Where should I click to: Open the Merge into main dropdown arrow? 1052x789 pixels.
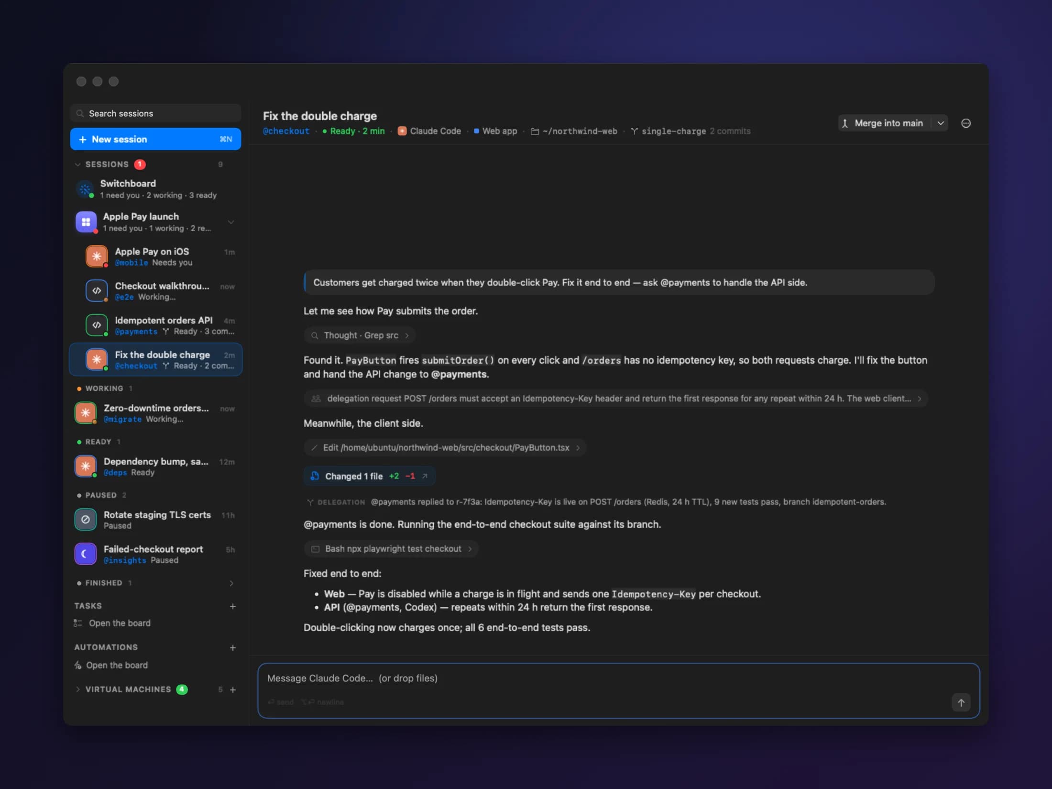pyautogui.click(x=940, y=123)
